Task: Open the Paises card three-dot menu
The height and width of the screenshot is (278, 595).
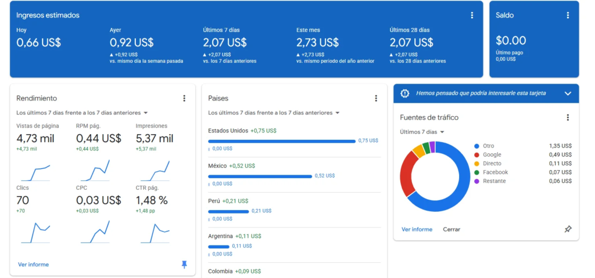Action: [376, 98]
